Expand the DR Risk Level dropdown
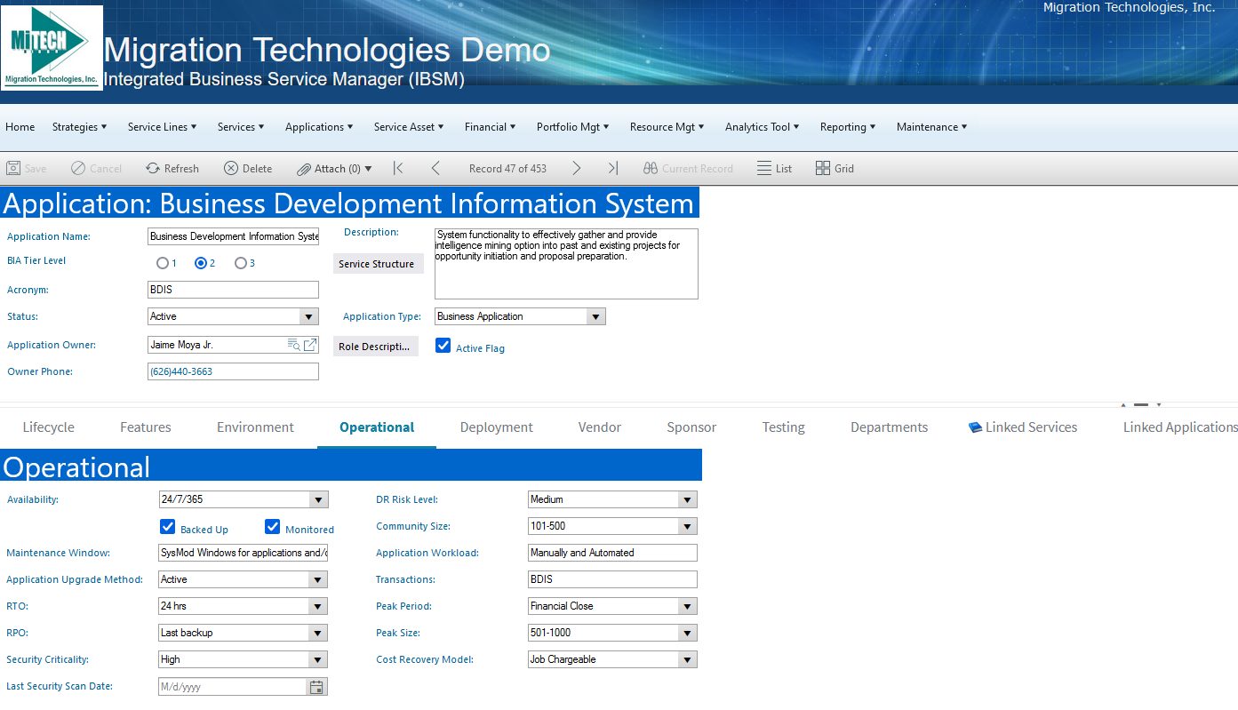 (x=687, y=499)
